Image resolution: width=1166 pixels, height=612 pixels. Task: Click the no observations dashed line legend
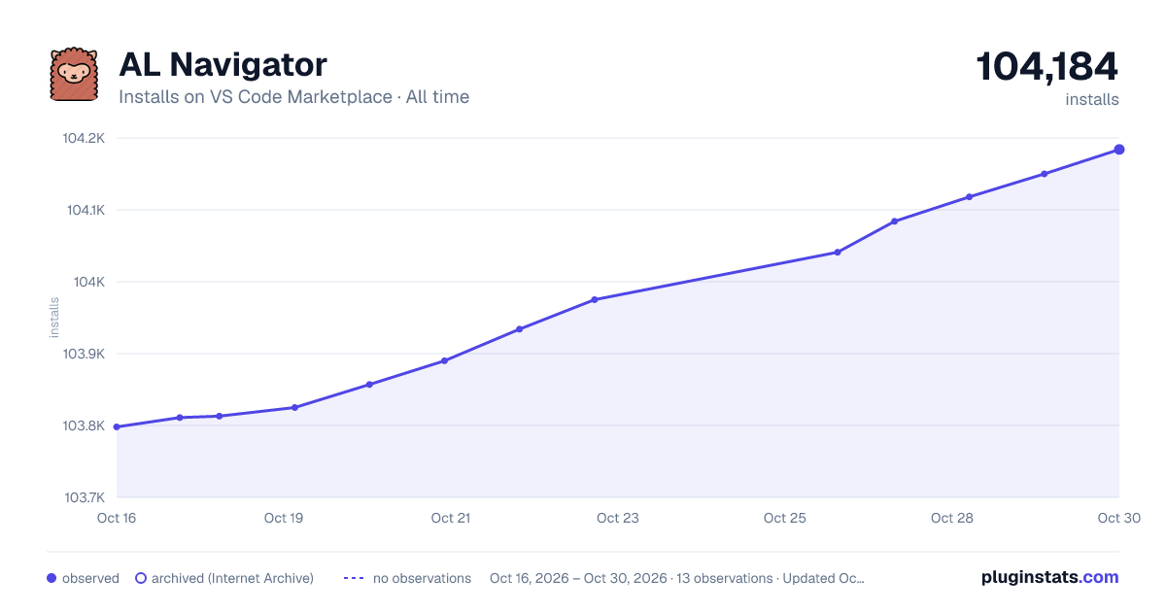coord(354,578)
